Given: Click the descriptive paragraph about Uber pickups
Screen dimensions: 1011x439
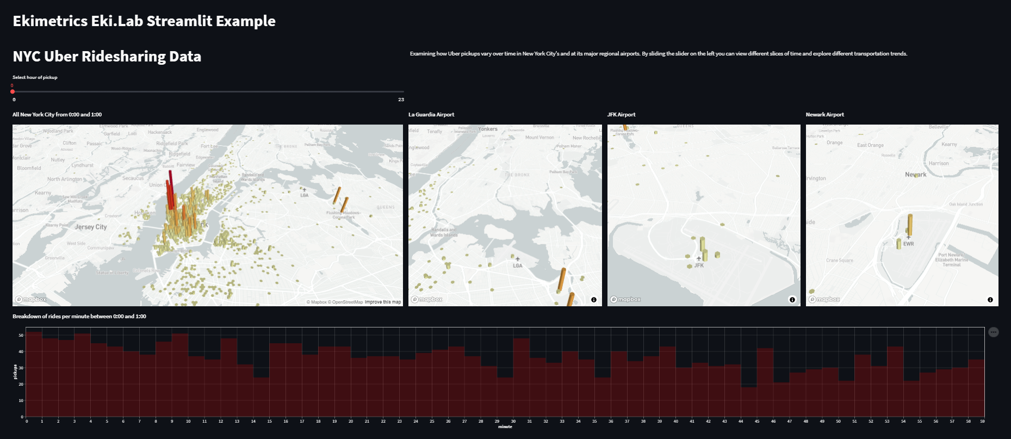Looking at the screenshot, I should pyautogui.click(x=659, y=53).
